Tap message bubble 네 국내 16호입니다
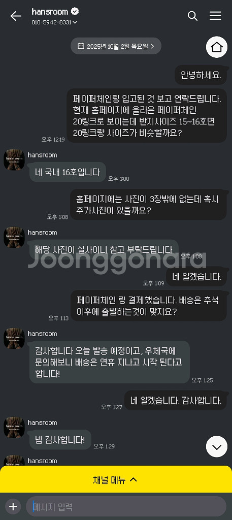232x520 pixels. click(x=68, y=172)
